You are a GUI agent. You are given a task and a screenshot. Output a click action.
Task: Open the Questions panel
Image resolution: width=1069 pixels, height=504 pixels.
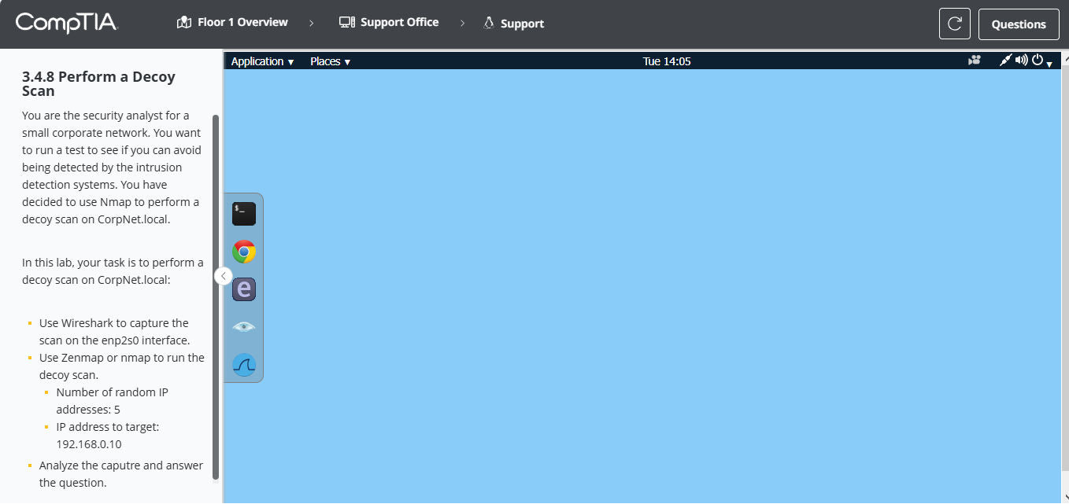coord(1019,24)
